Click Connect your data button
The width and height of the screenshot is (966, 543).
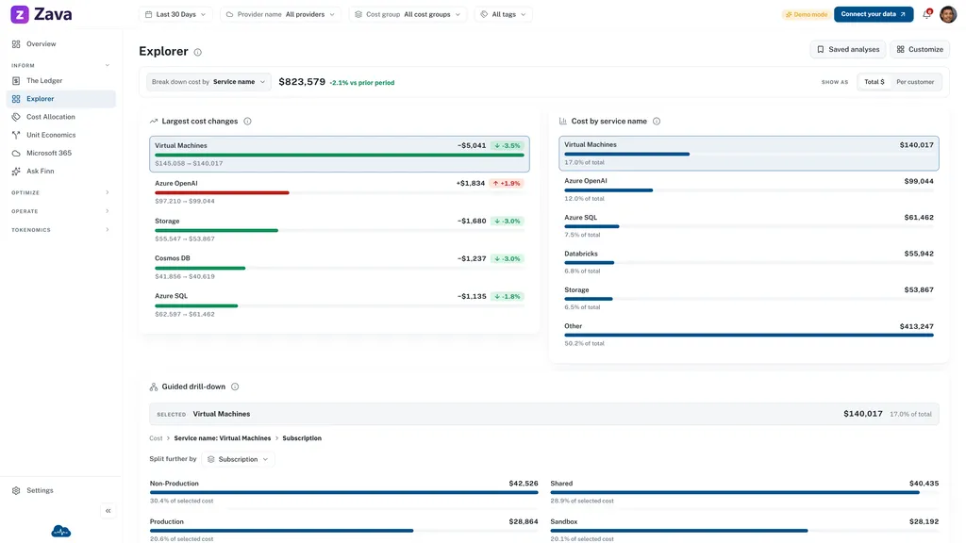pos(874,14)
